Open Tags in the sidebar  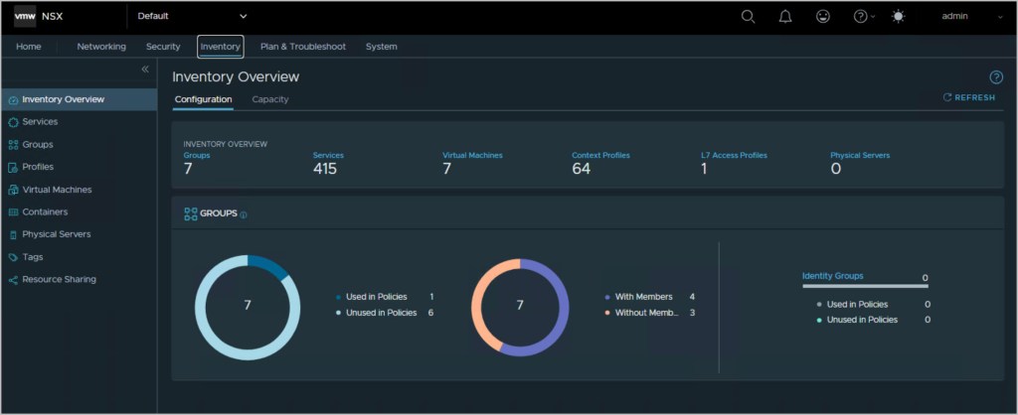coord(33,257)
